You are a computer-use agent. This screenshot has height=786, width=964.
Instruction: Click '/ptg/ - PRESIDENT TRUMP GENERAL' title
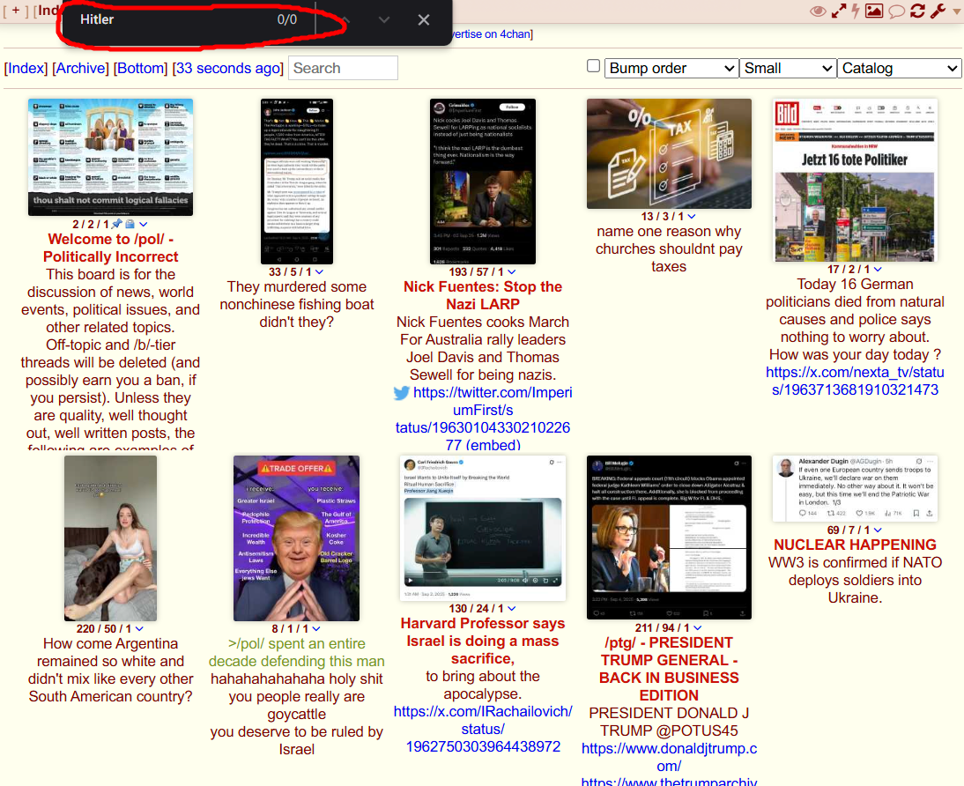click(x=669, y=669)
